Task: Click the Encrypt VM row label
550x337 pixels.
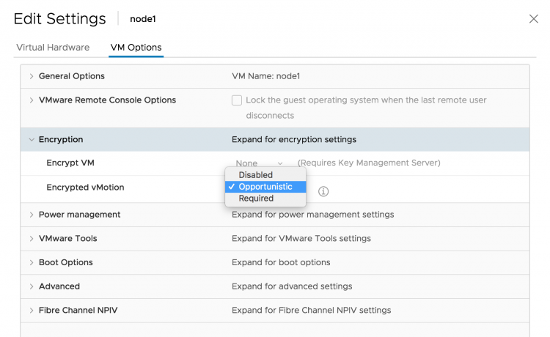Action: point(70,163)
